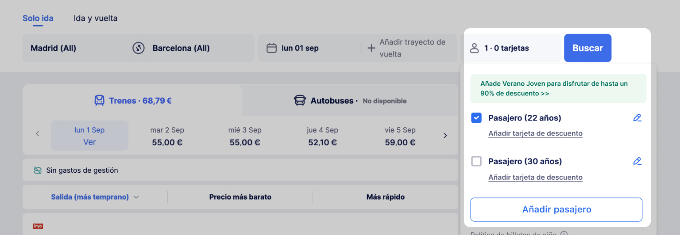Click the Buscar button
The width and height of the screenshot is (680, 235).
coord(587,48)
